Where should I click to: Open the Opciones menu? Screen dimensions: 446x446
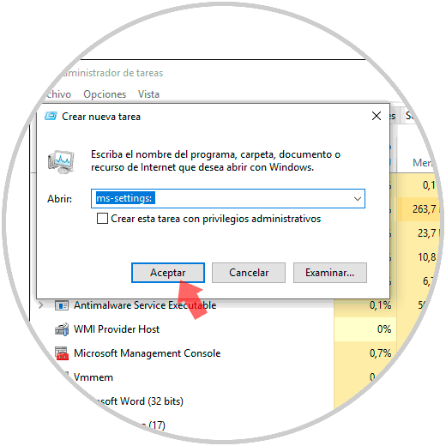[105, 94]
